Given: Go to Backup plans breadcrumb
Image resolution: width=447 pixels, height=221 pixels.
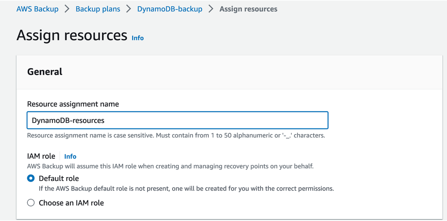Looking at the screenshot, I should pos(98,9).
